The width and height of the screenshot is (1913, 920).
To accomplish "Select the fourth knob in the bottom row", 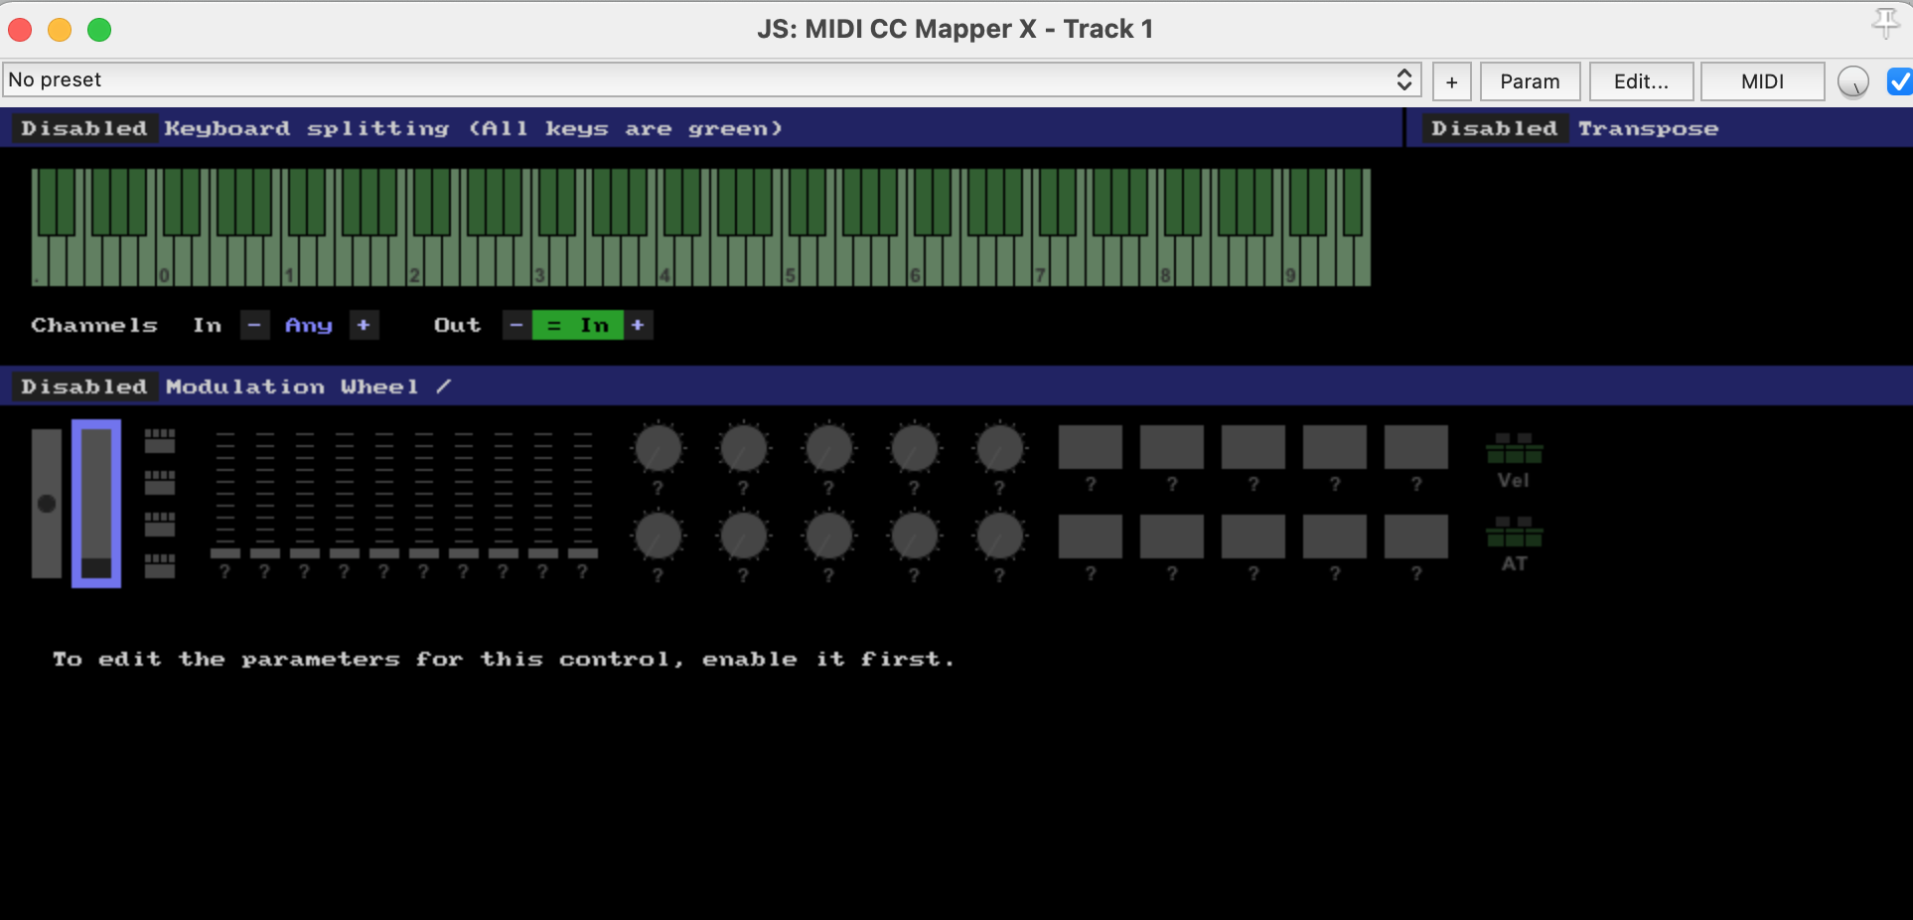I will point(914,537).
